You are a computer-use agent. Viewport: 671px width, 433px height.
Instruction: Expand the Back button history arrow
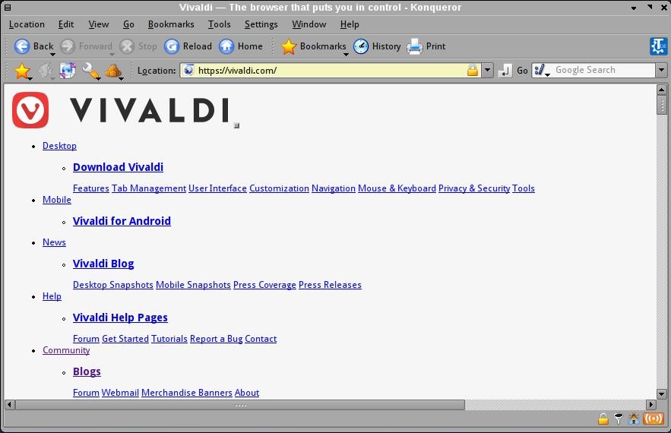coord(52,55)
